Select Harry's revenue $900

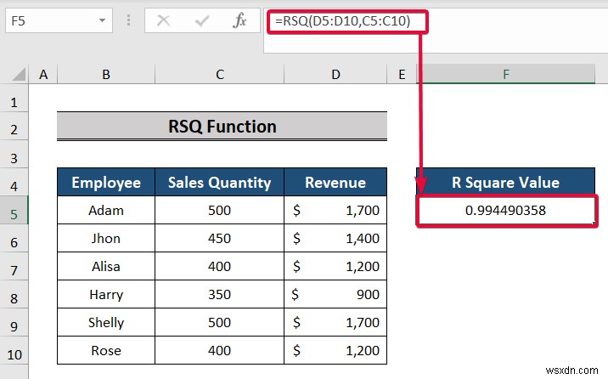[335, 294]
